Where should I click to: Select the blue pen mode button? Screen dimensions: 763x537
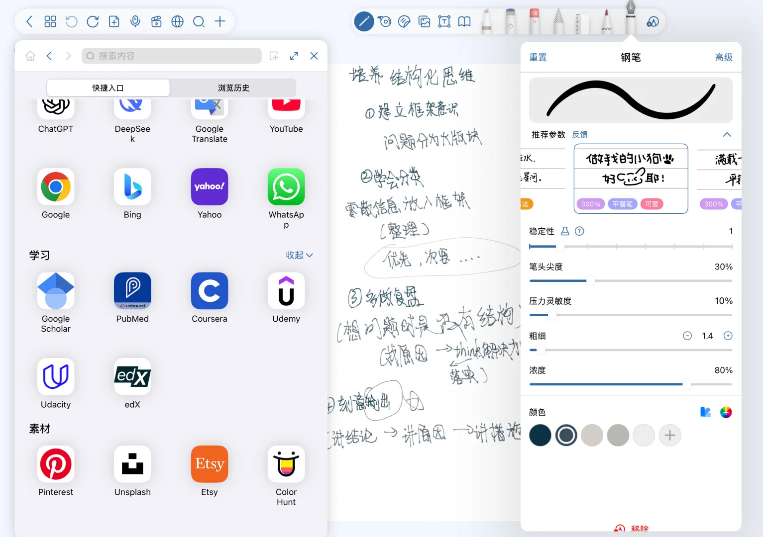click(x=364, y=21)
